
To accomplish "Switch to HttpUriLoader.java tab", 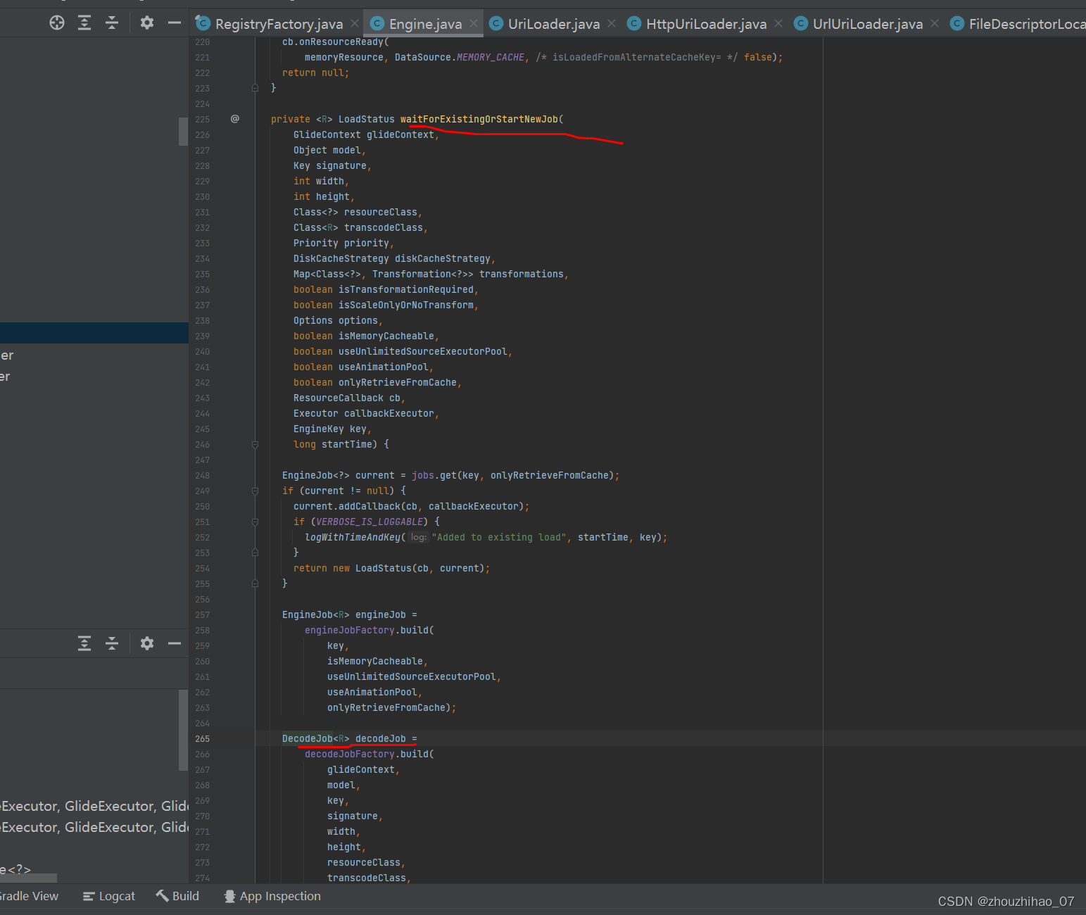I will 706,24.
